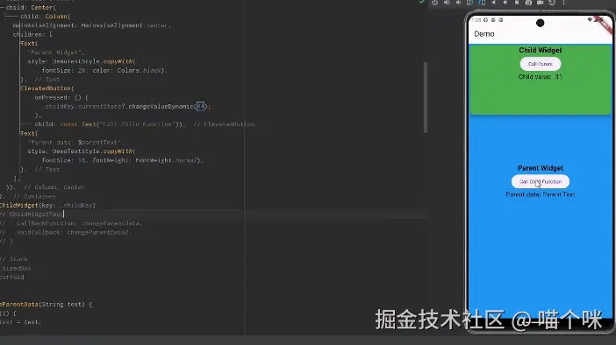Viewport: 616px width, 345px height.
Task: Click the emulator back triangle icon
Action: coord(493,3)
